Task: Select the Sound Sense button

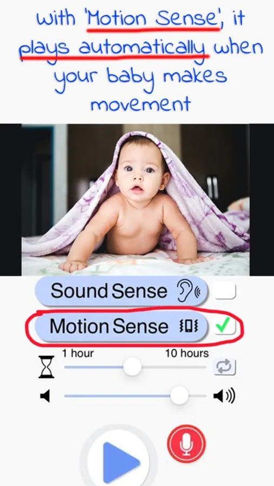Action: tap(121, 291)
